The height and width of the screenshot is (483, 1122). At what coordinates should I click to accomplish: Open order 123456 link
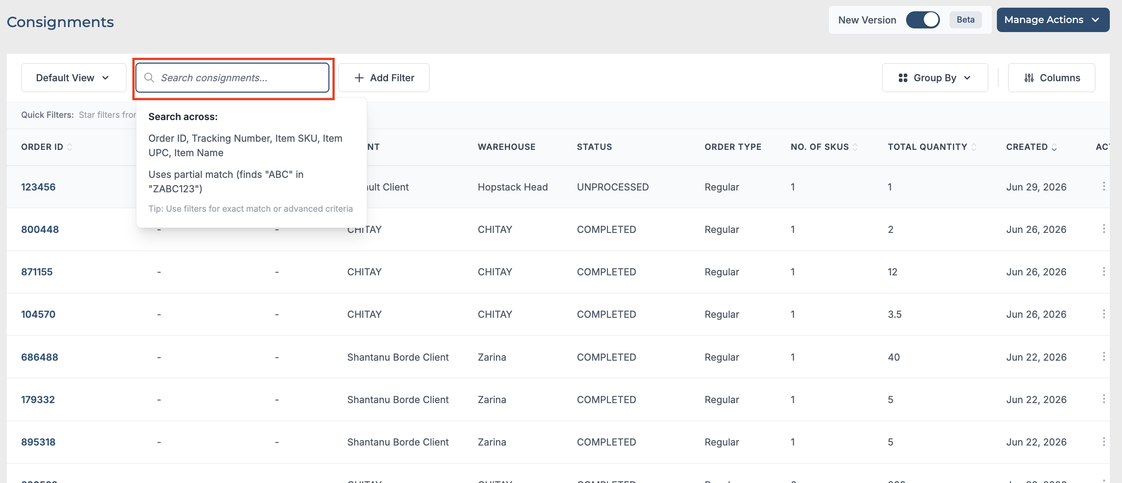[38, 187]
